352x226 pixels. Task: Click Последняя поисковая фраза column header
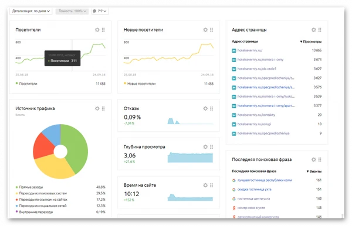(x=254, y=171)
